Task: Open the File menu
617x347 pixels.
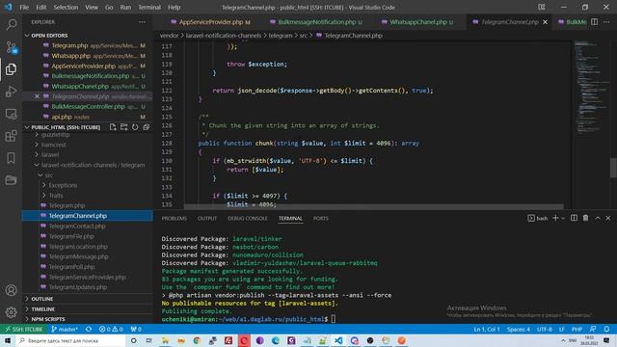Action: pyautogui.click(x=24, y=7)
